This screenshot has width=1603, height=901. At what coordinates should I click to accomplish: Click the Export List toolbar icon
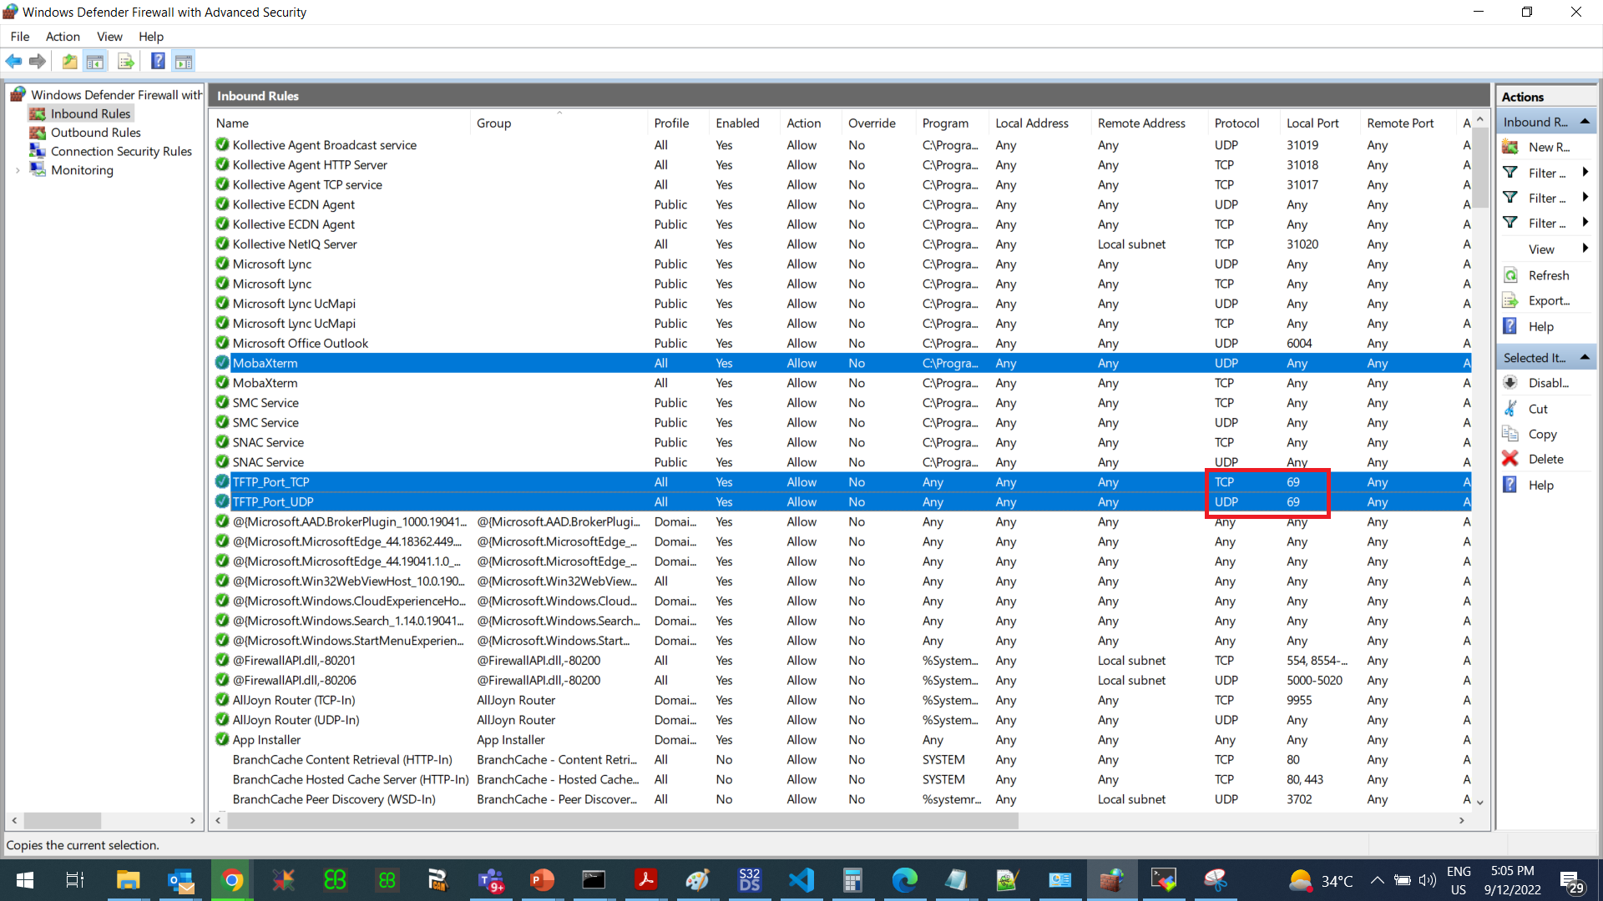[126, 61]
